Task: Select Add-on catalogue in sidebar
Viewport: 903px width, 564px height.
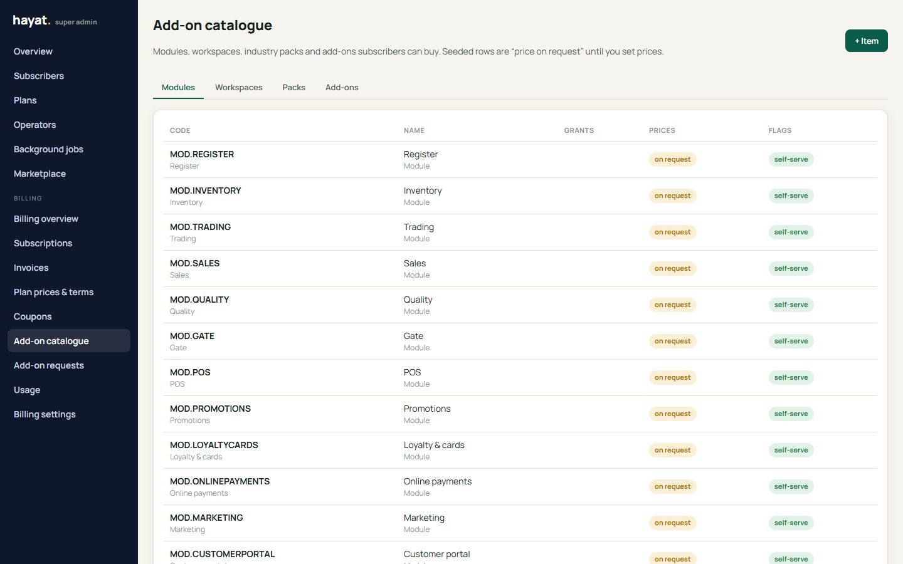Action: click(x=69, y=341)
